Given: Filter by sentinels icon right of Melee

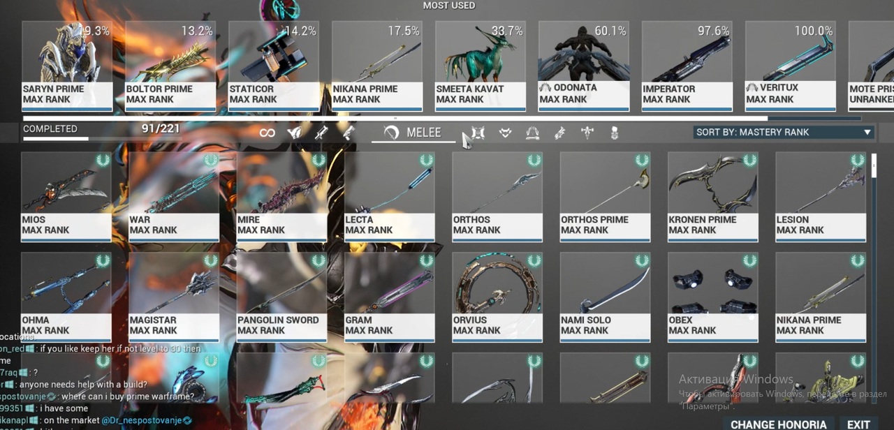Looking at the screenshot, I should [x=478, y=133].
